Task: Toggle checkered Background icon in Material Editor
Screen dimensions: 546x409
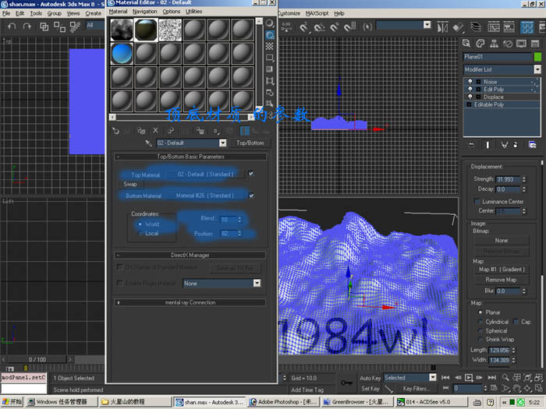Action: [x=270, y=46]
